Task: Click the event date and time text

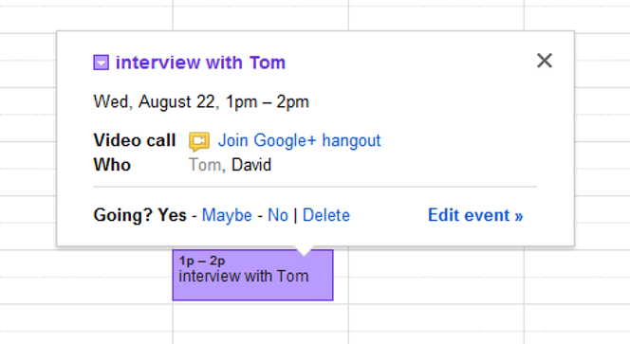Action: [x=201, y=102]
